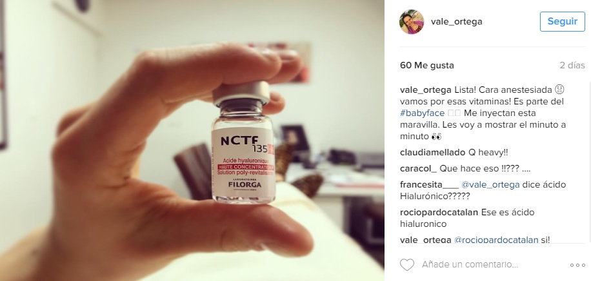The image size is (591, 281).
Task: Click the 2 días timestamp
Action: [572, 65]
